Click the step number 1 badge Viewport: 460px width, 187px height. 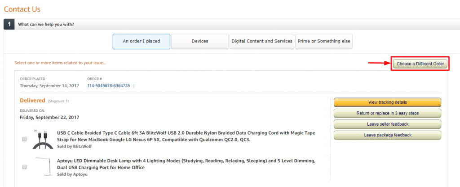click(9, 24)
